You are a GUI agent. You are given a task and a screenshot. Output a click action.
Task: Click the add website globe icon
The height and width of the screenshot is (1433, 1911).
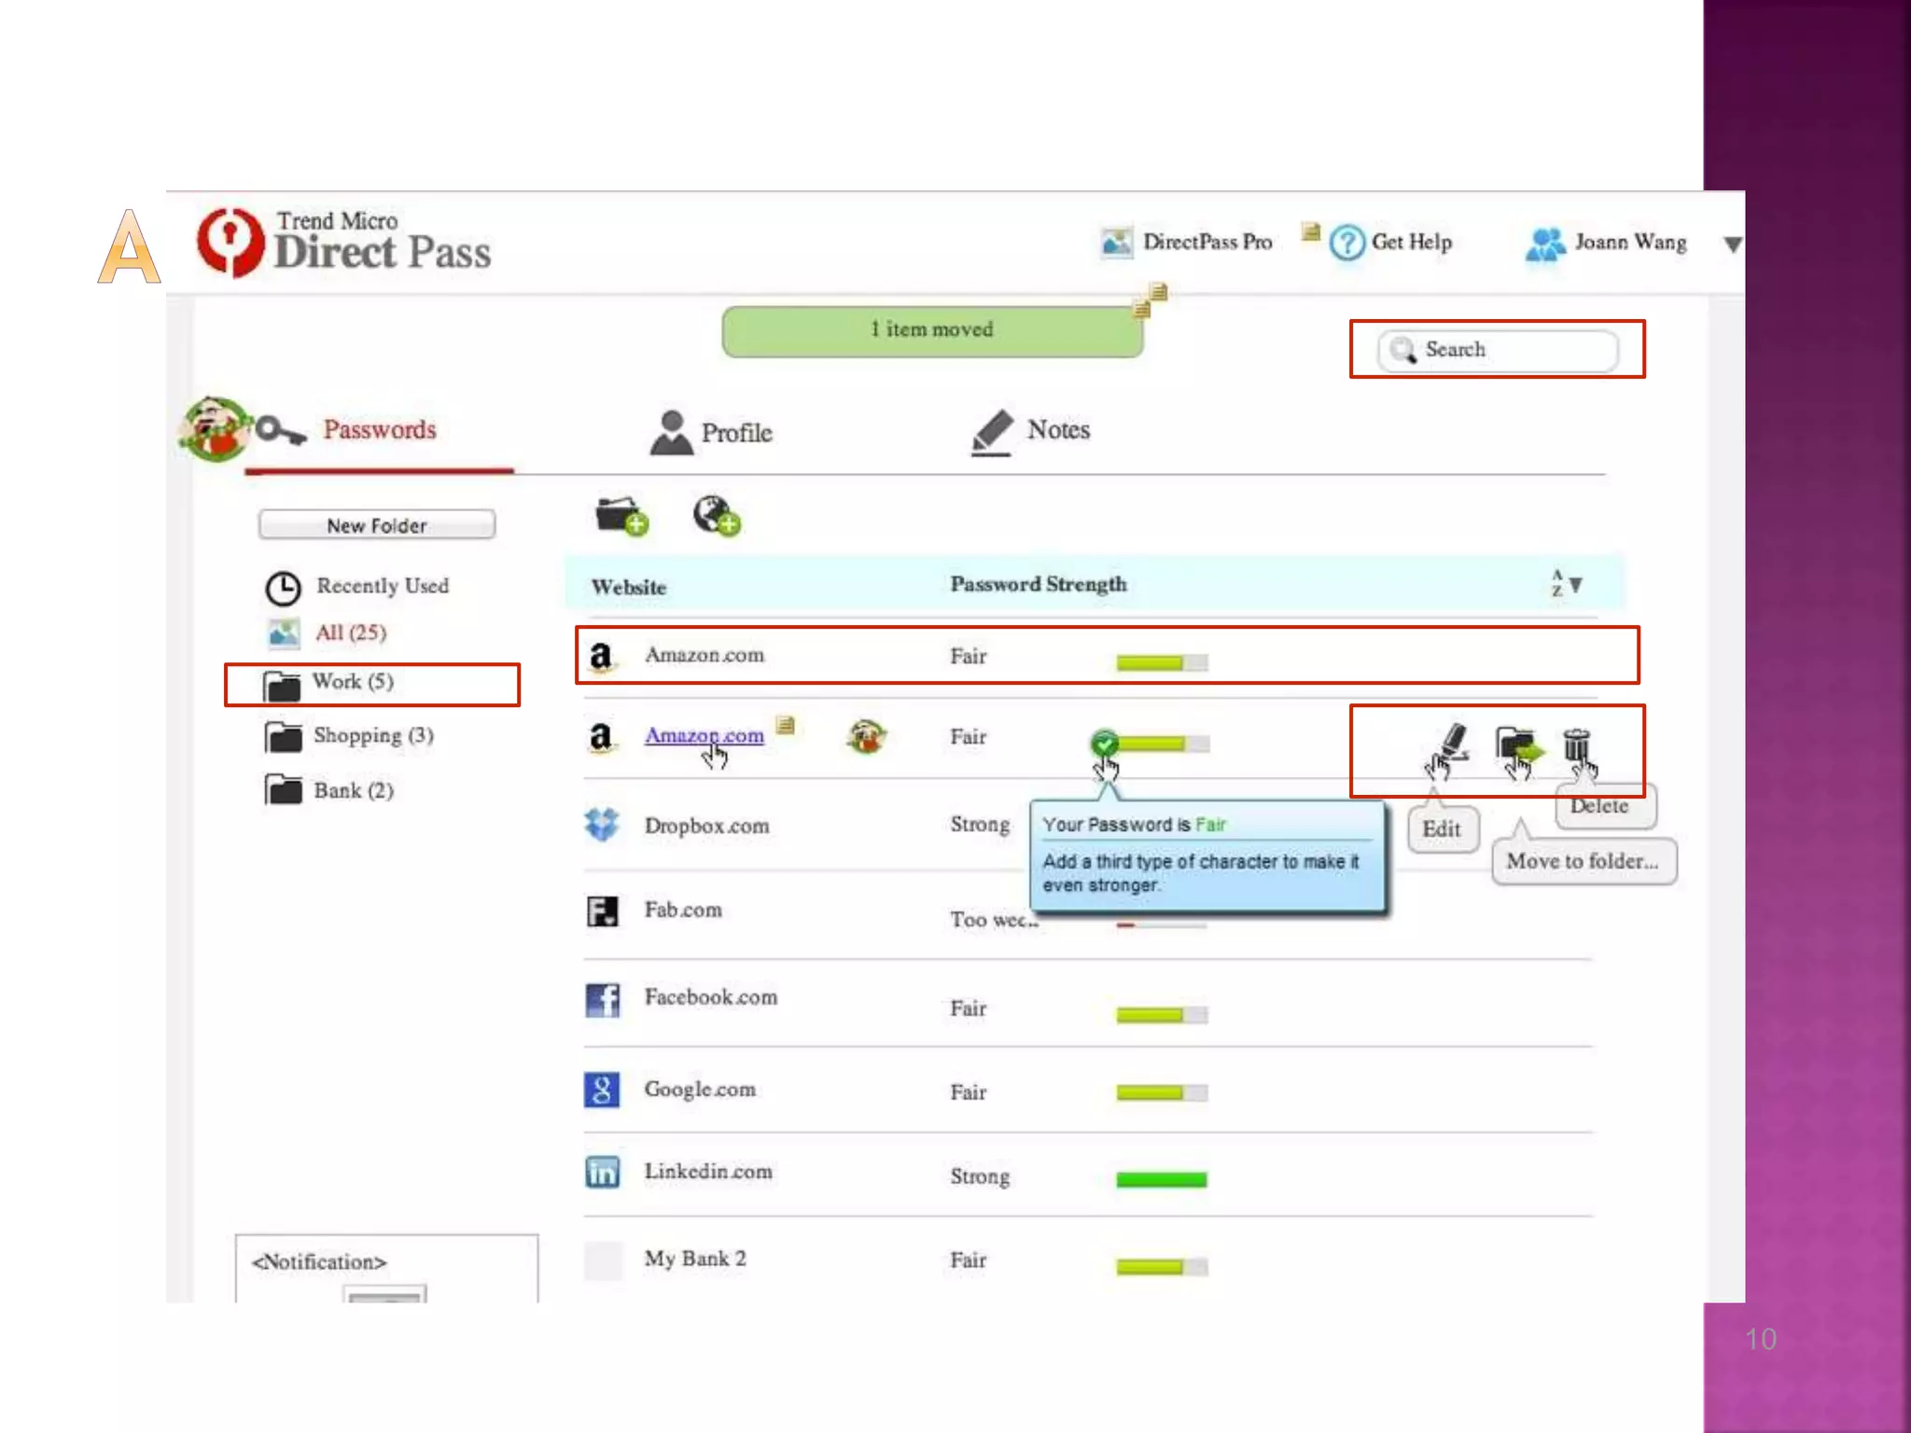[x=716, y=515]
